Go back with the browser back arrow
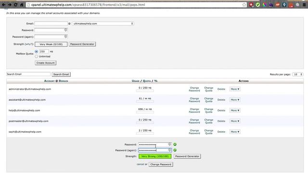Screen dimensions: 308x173 tap(4, 5)
